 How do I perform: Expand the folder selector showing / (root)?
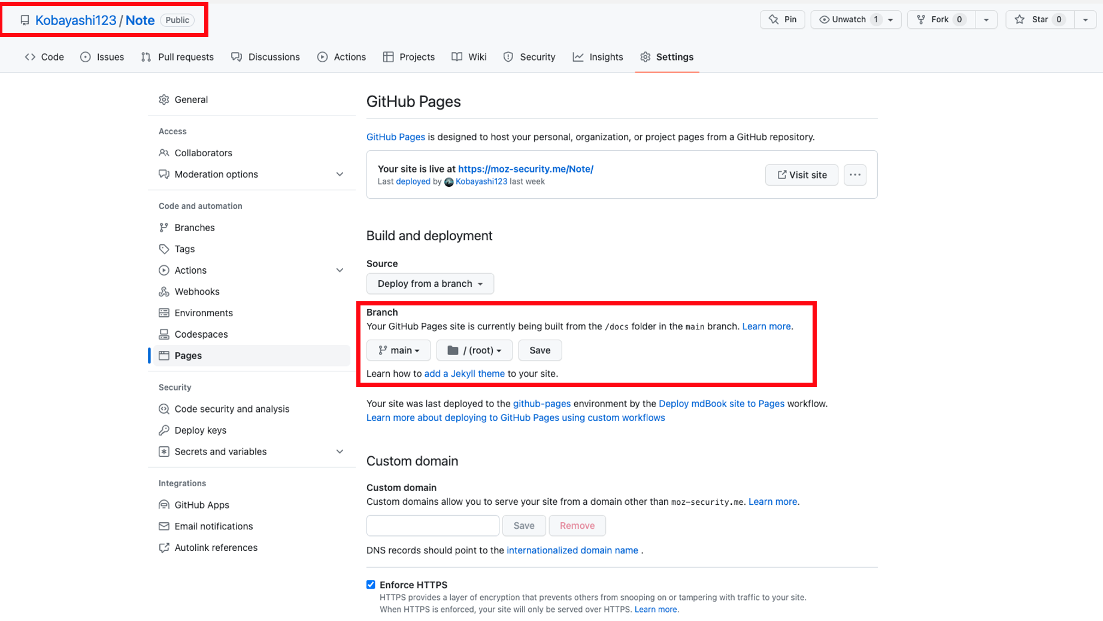474,350
